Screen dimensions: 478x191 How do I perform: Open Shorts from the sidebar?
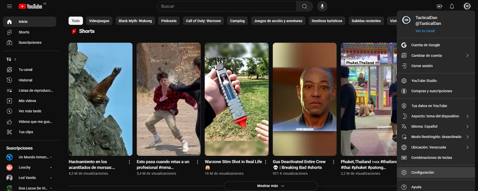pyautogui.click(x=30, y=32)
